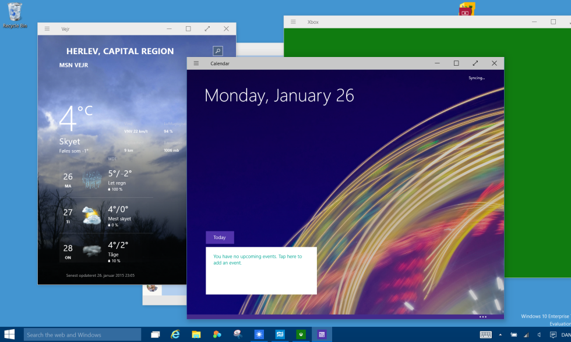
Task: Launch Internet Explorer from taskbar
Action: (x=175, y=334)
